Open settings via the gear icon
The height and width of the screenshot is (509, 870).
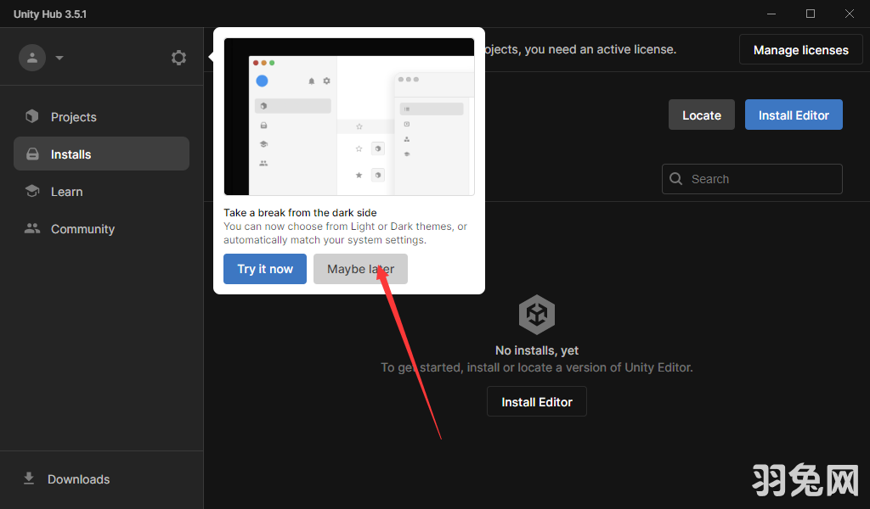pyautogui.click(x=178, y=58)
